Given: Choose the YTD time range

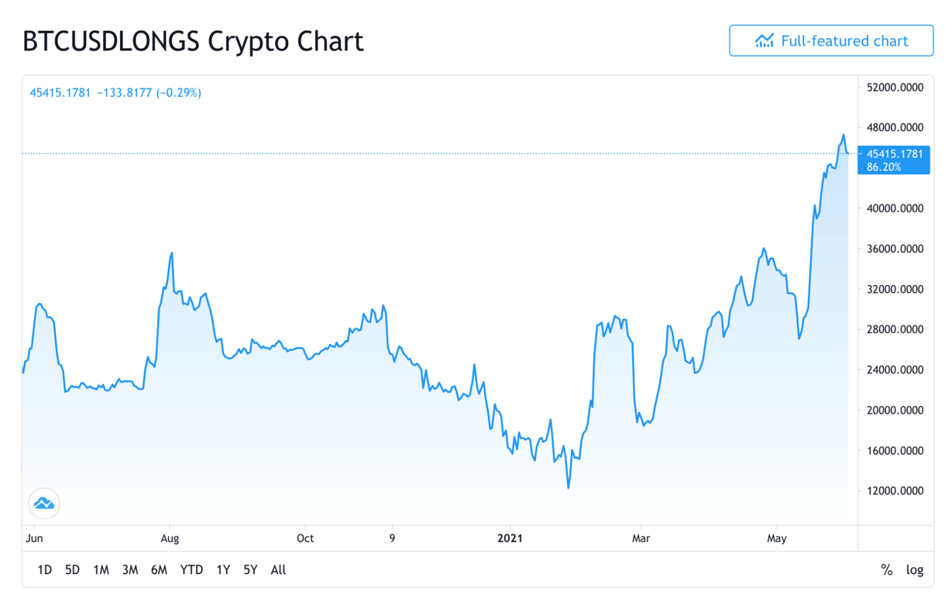Looking at the screenshot, I should tap(191, 570).
